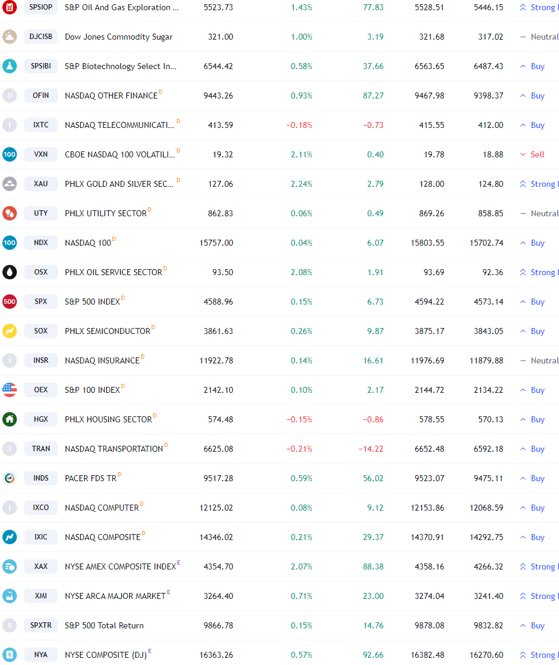Open S&P Biotechnology Select index link
Viewport: 559px width, 665px height.
pos(120,66)
